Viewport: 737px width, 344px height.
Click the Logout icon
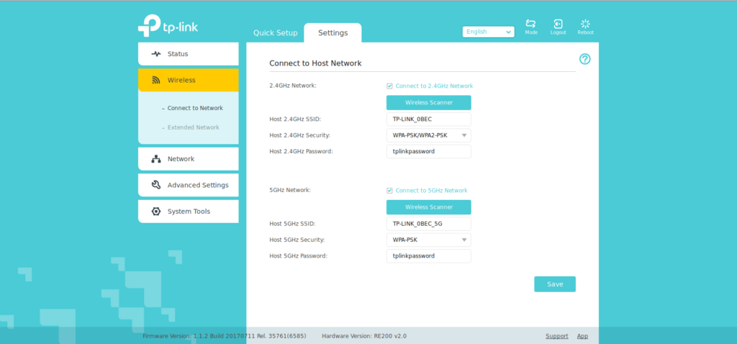(558, 24)
